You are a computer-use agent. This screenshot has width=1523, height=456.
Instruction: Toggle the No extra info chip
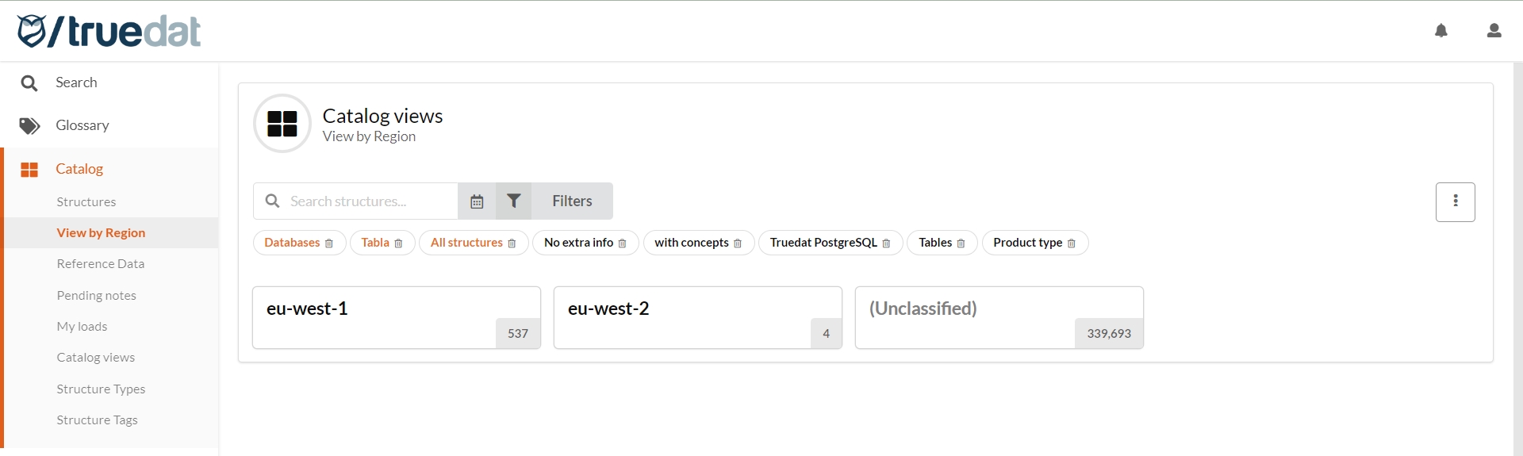pyautogui.click(x=578, y=243)
